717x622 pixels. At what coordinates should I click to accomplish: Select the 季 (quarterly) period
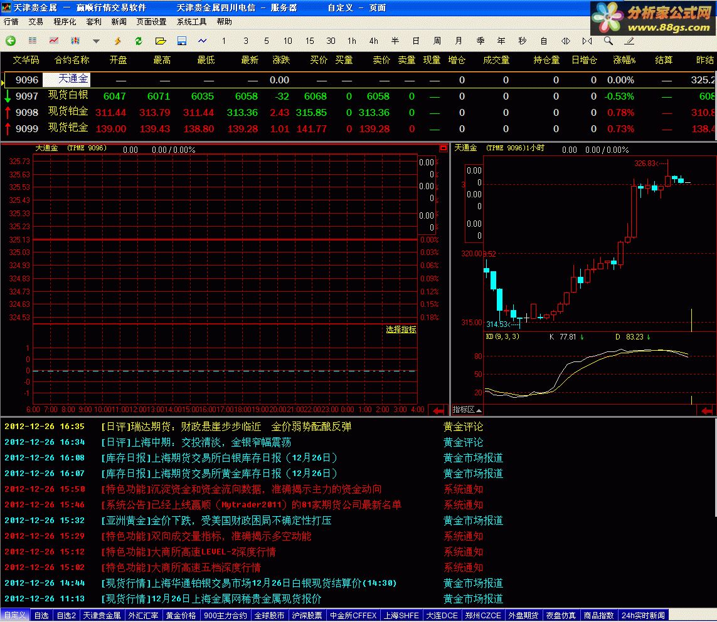tap(480, 41)
